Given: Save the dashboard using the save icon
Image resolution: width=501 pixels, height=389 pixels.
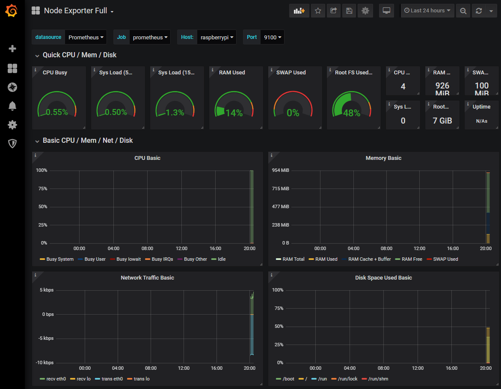Looking at the screenshot, I should tap(349, 11).
